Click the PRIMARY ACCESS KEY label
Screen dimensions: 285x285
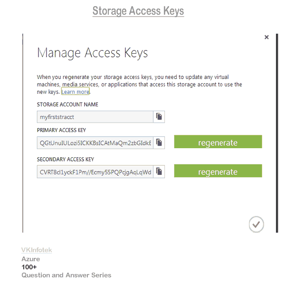[61, 130]
